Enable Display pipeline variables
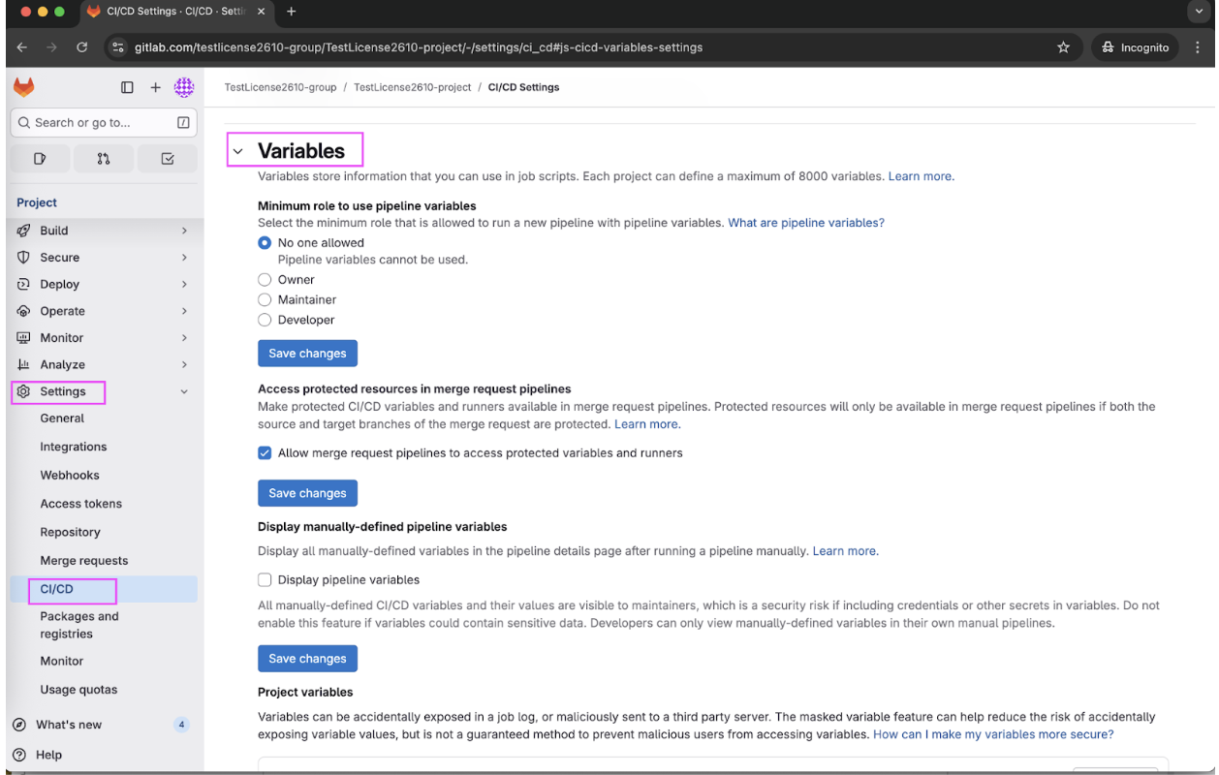 [x=264, y=579]
